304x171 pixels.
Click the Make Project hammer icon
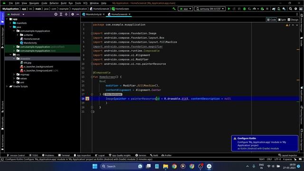click(174, 9)
